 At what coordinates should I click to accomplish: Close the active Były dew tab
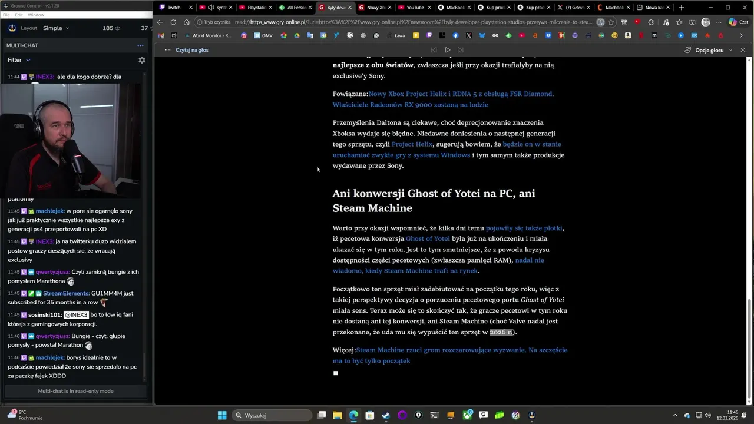(350, 8)
